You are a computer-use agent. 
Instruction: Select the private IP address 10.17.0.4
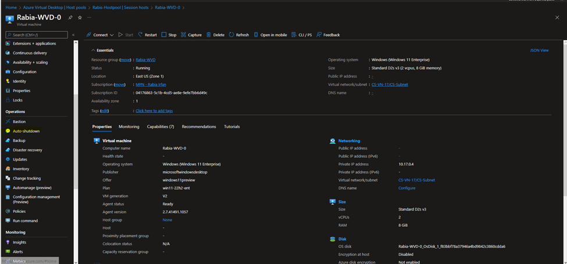(406, 164)
